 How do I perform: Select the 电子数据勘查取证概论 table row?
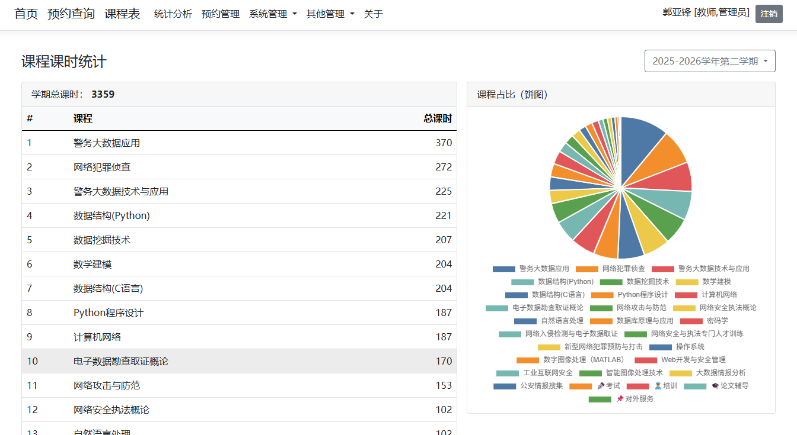click(x=239, y=361)
